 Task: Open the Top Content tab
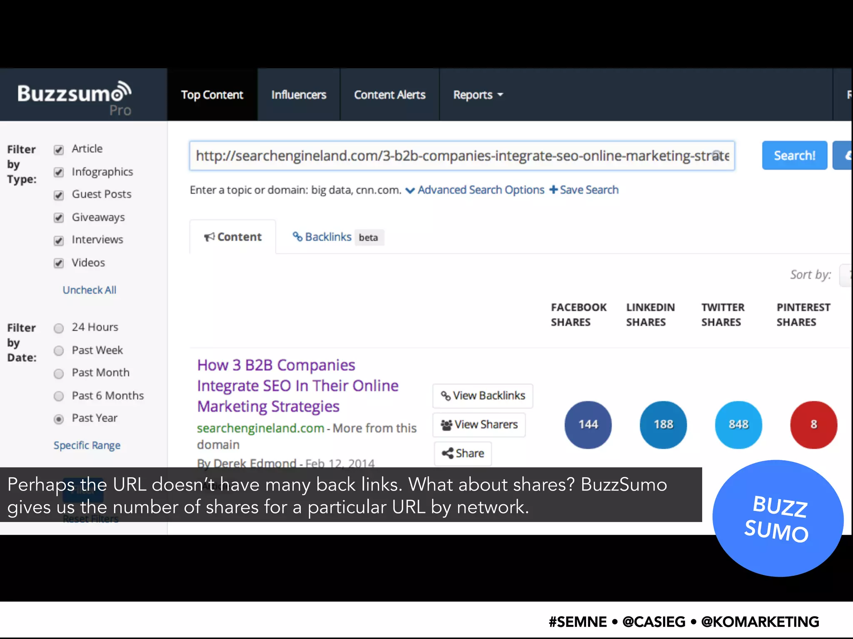click(x=212, y=95)
